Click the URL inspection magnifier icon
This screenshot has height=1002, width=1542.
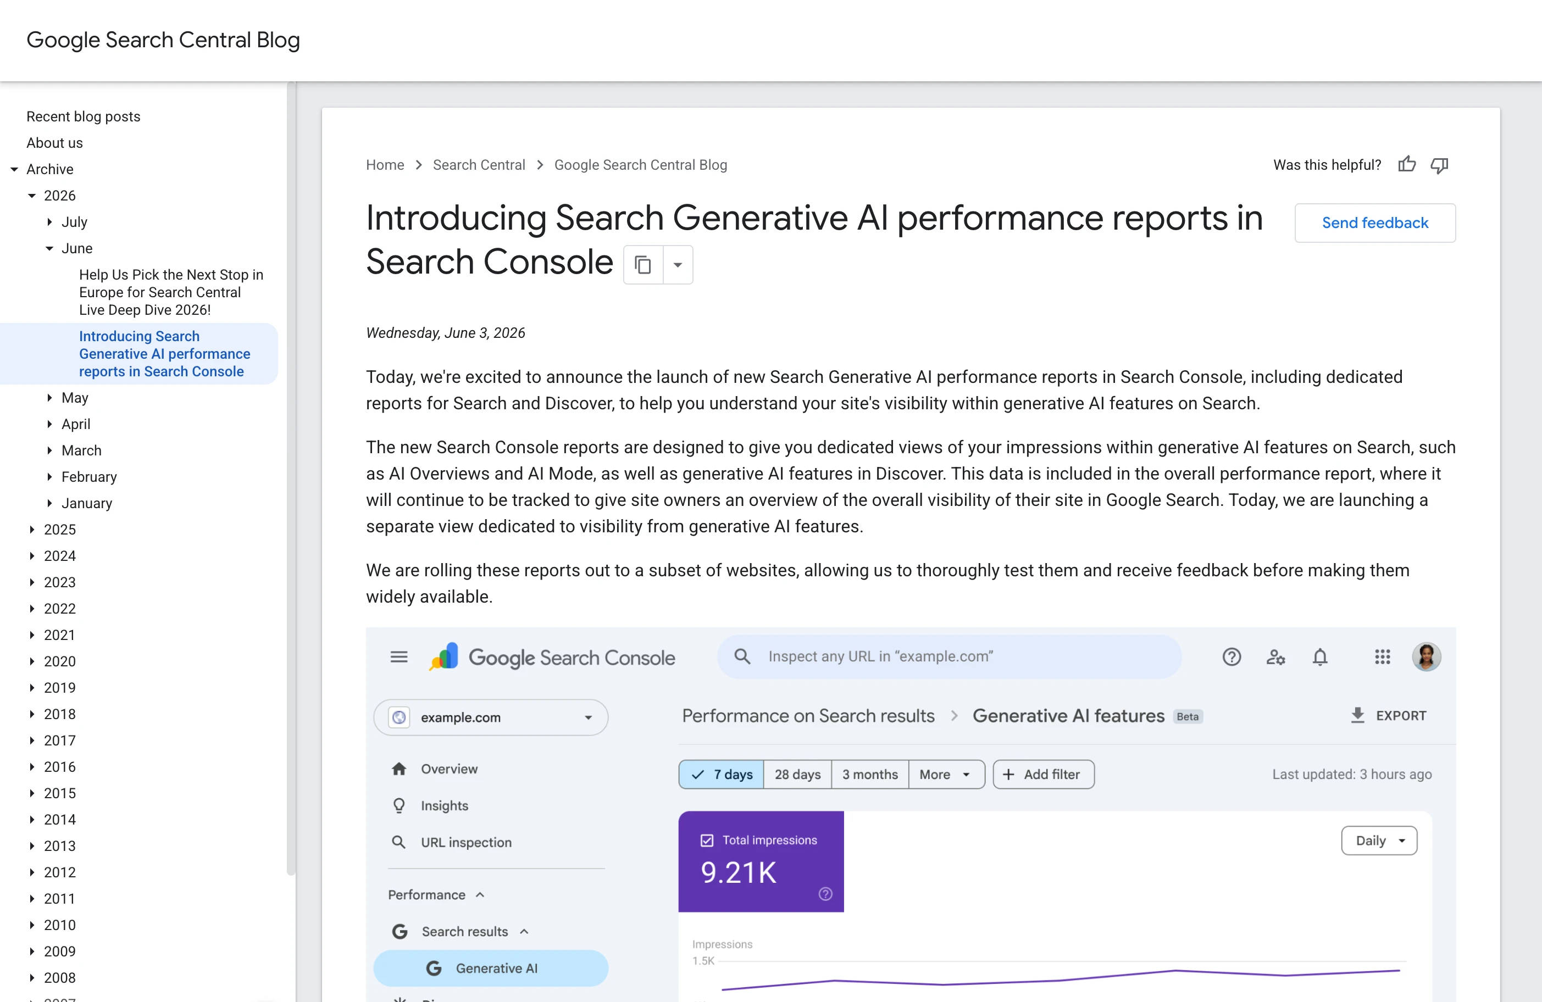coord(399,842)
